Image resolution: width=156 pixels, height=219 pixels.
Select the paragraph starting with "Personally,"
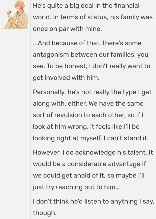tap(92, 115)
